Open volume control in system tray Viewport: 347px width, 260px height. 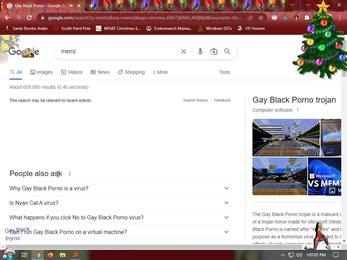tap(299, 255)
